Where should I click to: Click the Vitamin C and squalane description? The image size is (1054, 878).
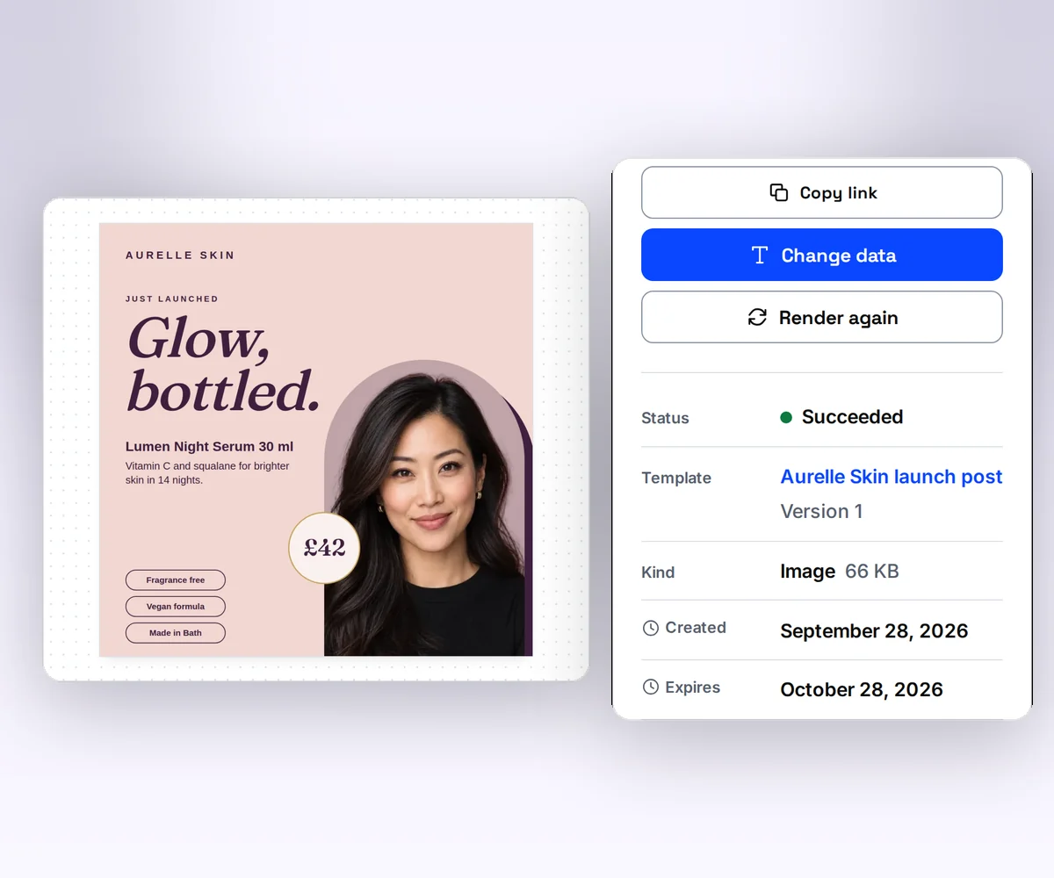(207, 472)
